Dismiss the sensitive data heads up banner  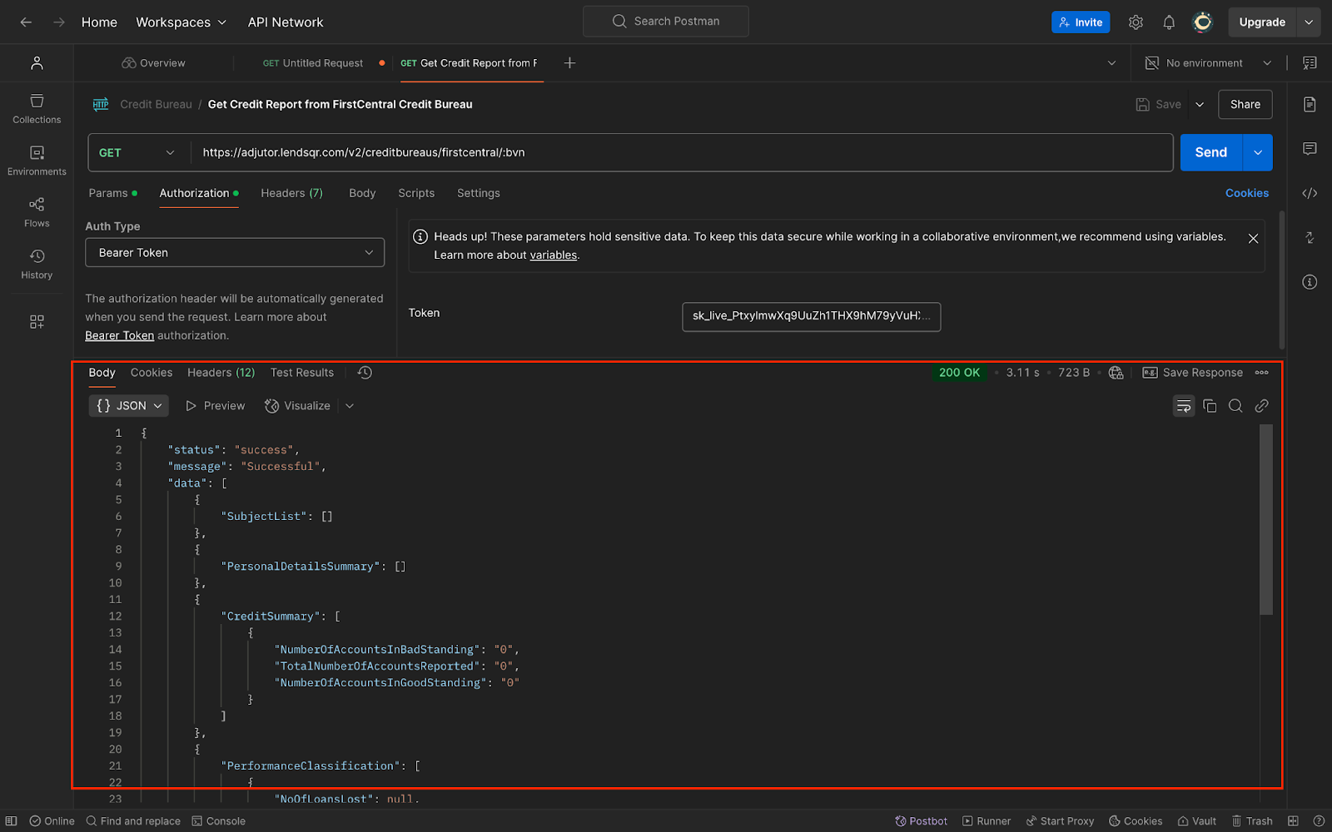[1253, 239]
